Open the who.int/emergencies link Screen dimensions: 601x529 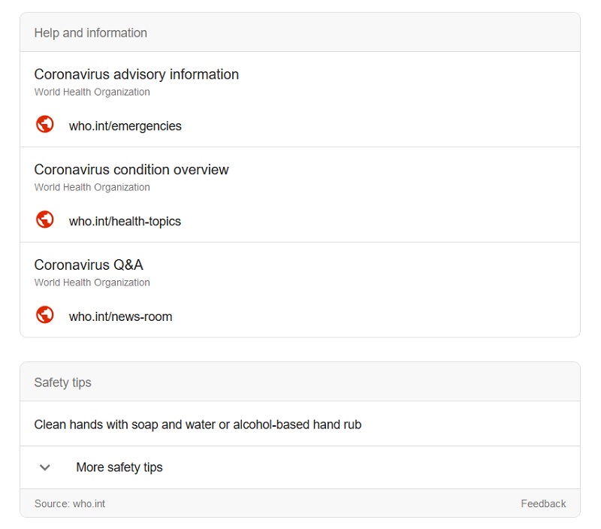coord(125,126)
